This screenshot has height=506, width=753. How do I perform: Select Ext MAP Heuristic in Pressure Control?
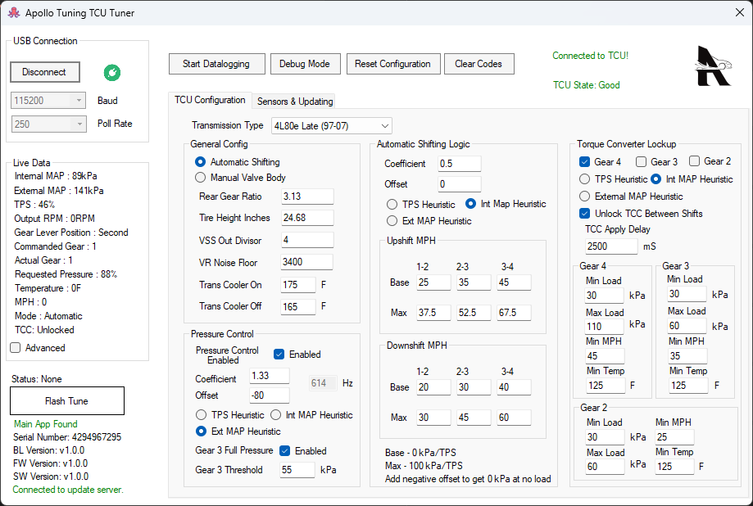(x=238, y=431)
